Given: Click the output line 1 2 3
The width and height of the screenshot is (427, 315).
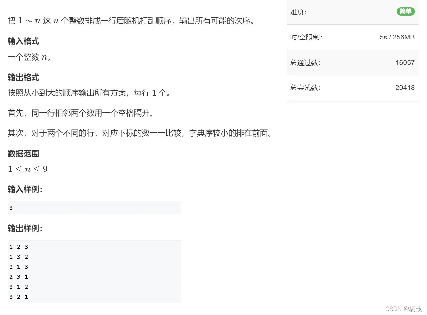Looking at the screenshot, I should (19, 247).
